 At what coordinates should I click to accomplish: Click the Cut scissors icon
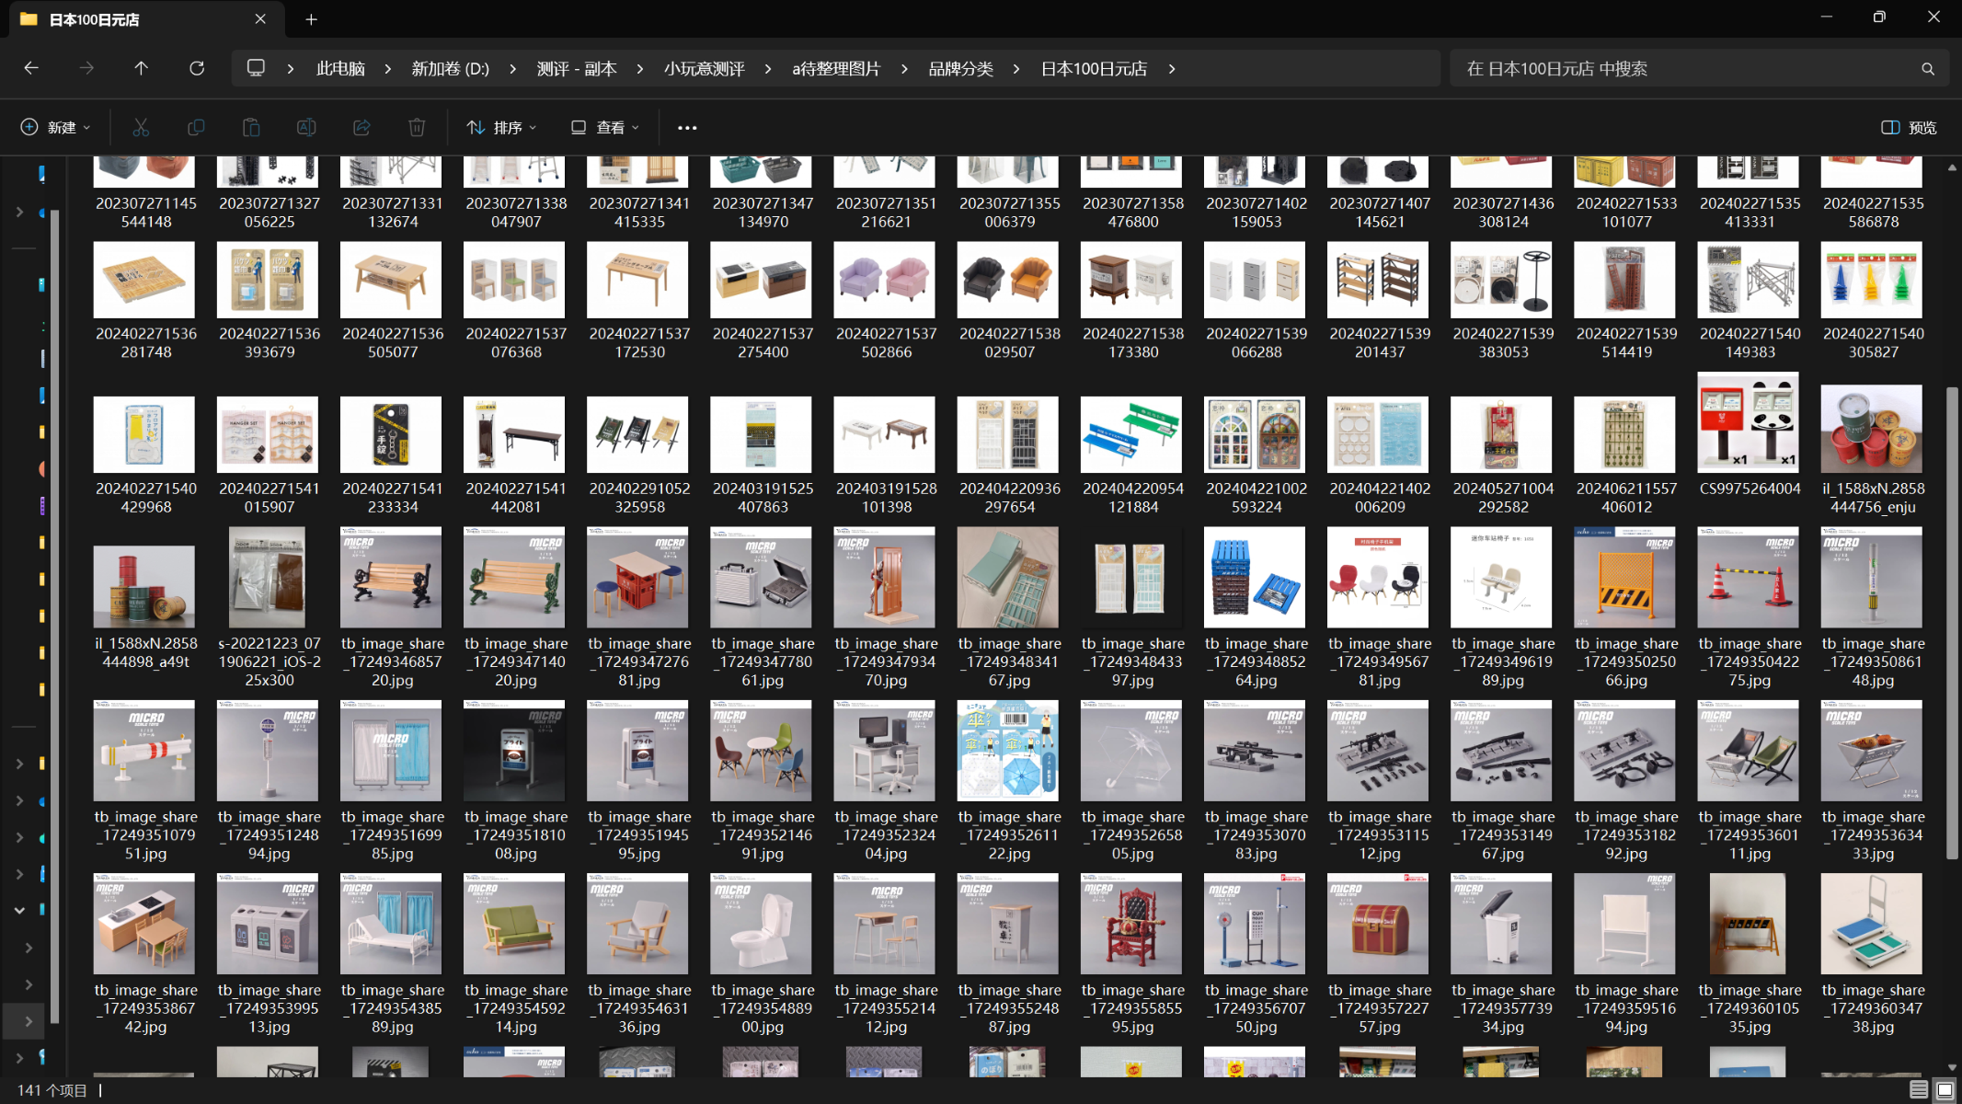141,128
